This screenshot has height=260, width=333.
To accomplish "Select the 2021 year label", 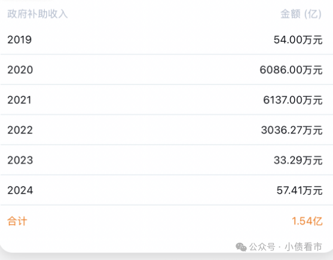I will click(20, 100).
